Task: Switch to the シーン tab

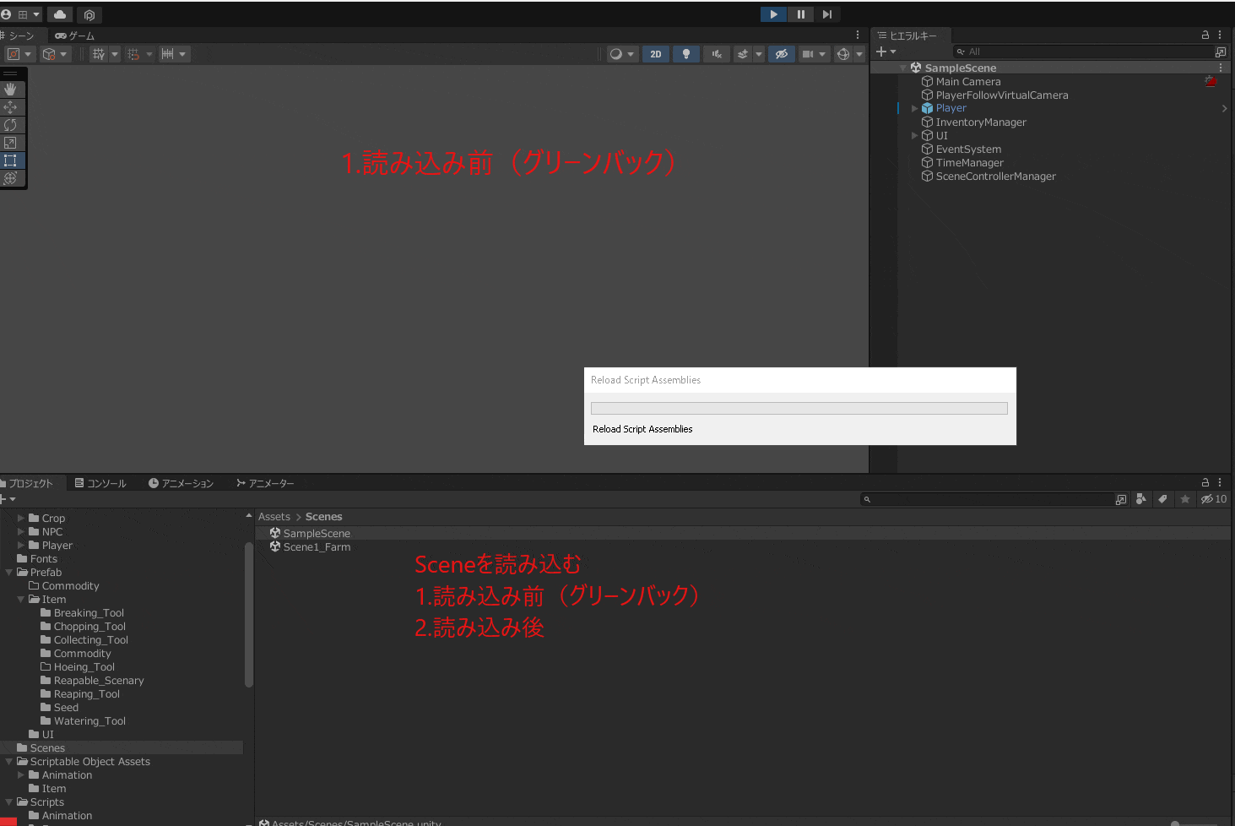Action: click(21, 35)
